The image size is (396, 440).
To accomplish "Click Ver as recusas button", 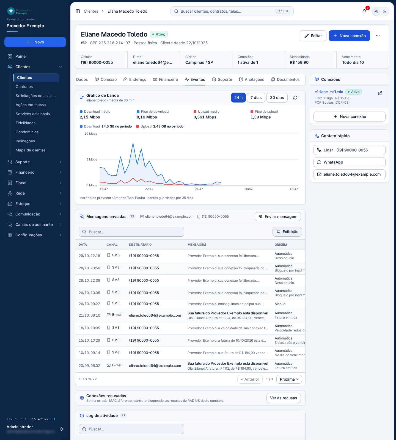I will pyautogui.click(x=284, y=398).
